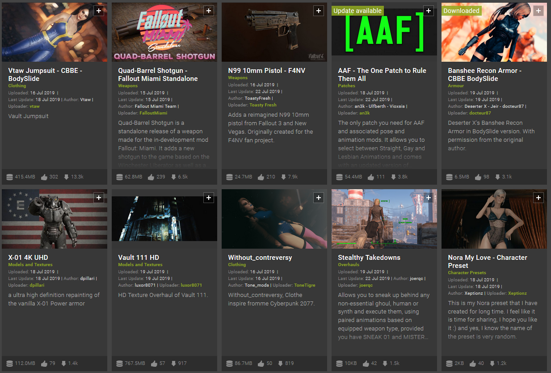Click Vtaw Jumpsuit thumbnail image
This screenshot has width=551, height=373.
click(x=55, y=32)
